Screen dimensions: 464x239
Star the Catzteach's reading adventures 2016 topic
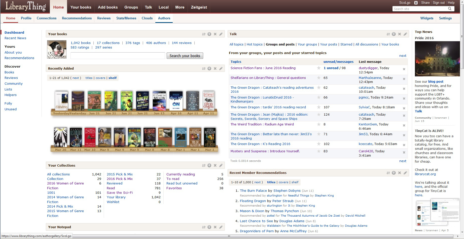319,87
